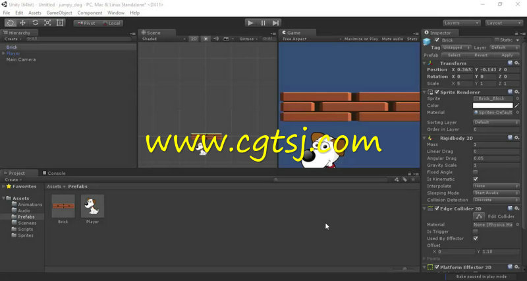This screenshot has height=281, width=527.
Task: Select the Move tool
Action: [x=23, y=23]
